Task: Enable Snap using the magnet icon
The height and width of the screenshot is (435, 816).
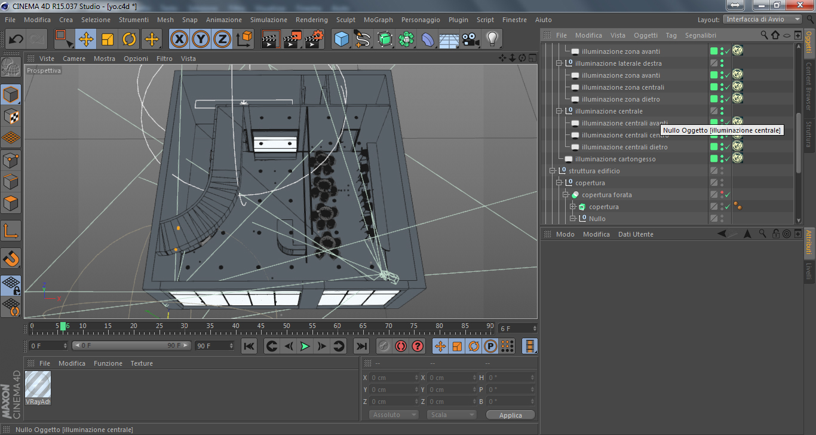Action: tap(11, 259)
